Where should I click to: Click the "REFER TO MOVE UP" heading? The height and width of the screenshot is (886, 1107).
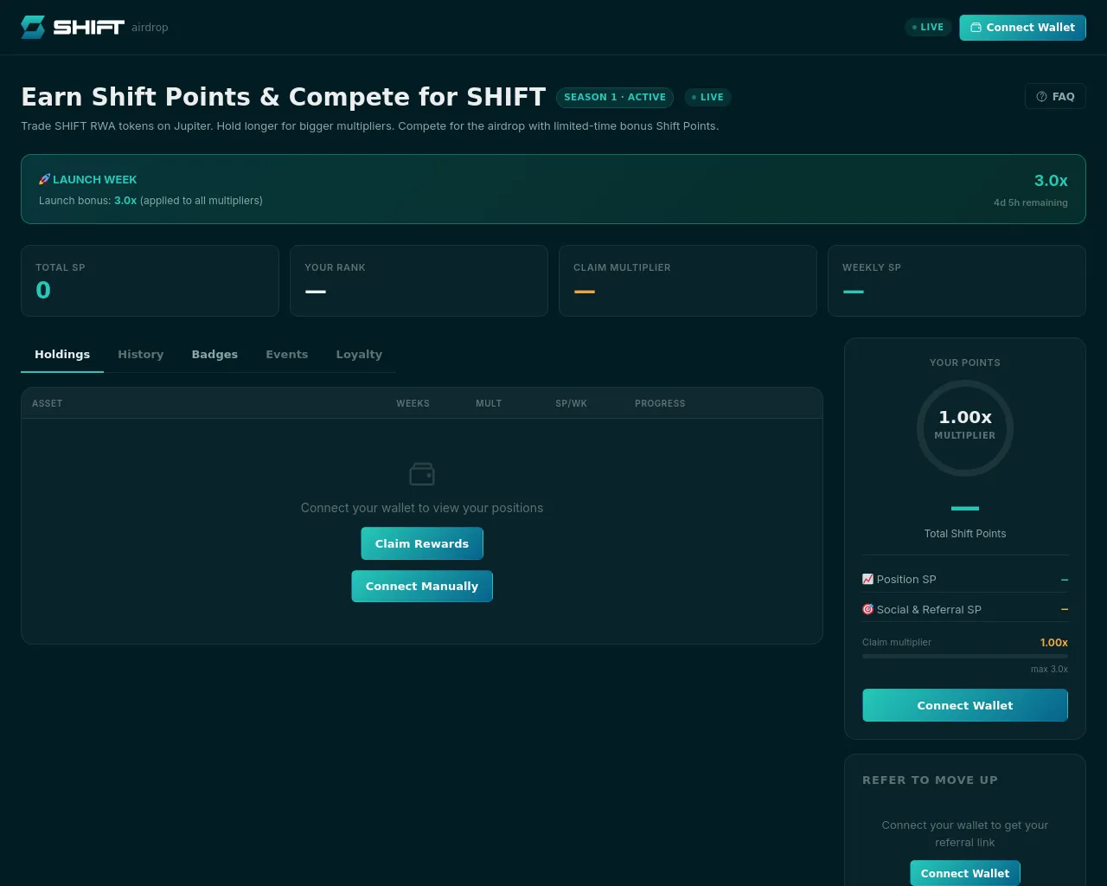pos(930,780)
